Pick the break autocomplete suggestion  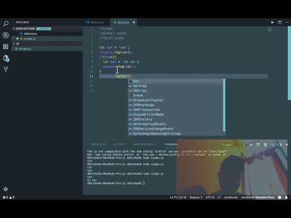[x=175, y=95]
